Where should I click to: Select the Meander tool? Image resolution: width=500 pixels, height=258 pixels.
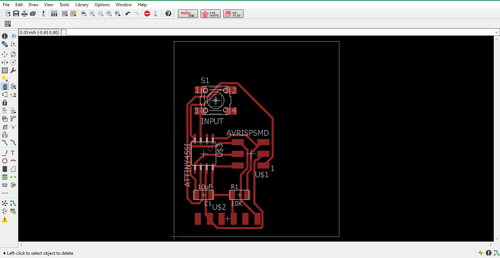[5, 135]
